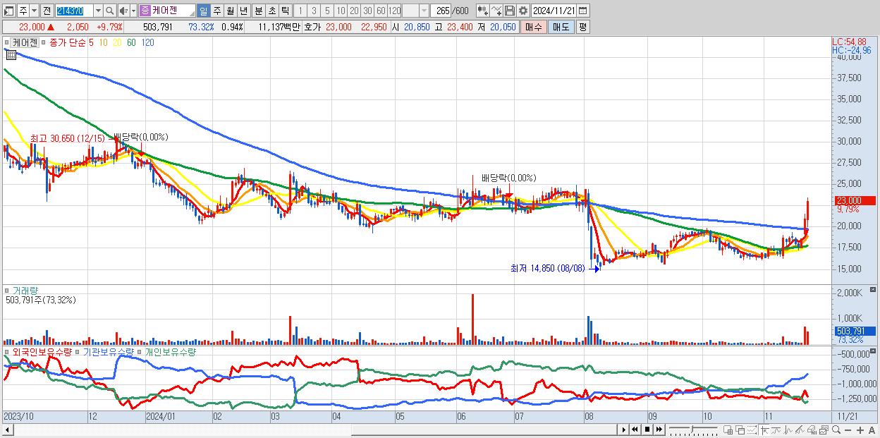
Task: Click the window with grid icon
Action: (728, 430)
